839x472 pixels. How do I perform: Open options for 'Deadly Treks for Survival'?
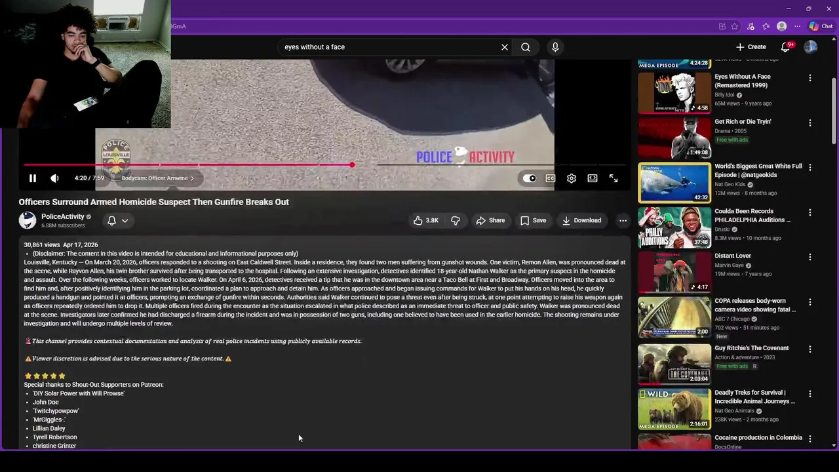pyautogui.click(x=810, y=394)
